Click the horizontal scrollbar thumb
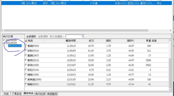This screenshot has width=174, height=96. [76, 30]
